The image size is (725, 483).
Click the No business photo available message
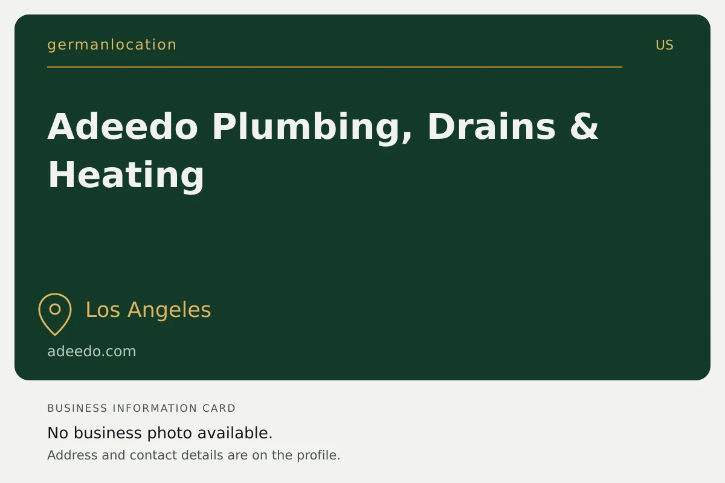[x=160, y=433]
